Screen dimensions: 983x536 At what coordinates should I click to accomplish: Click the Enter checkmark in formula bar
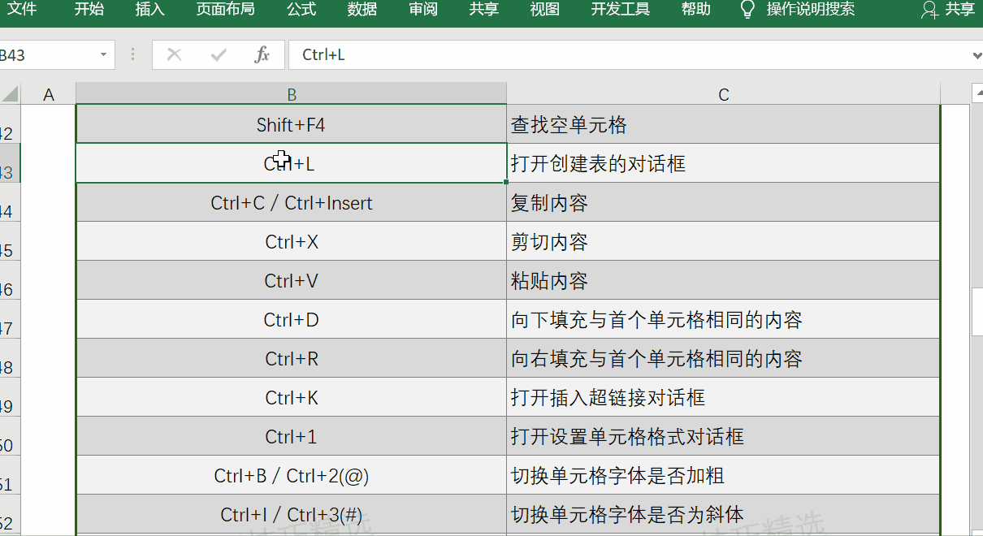click(x=218, y=54)
